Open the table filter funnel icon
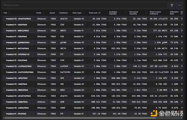187x120 pixels. [x=172, y=5]
